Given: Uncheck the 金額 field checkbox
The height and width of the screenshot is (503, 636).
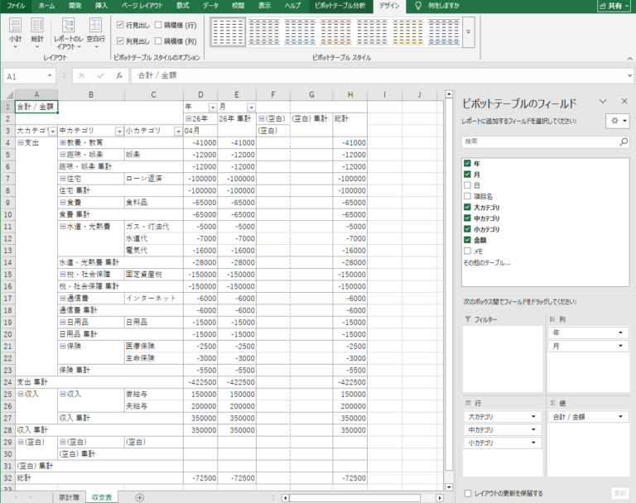Looking at the screenshot, I should pos(467,240).
